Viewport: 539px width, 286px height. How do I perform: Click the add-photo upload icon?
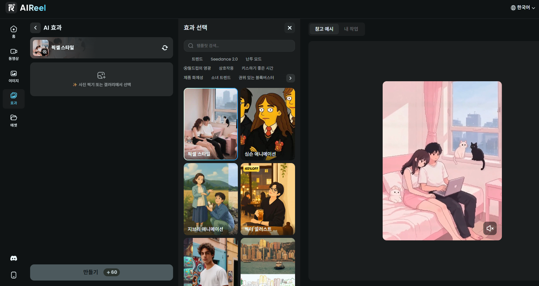[101, 75]
